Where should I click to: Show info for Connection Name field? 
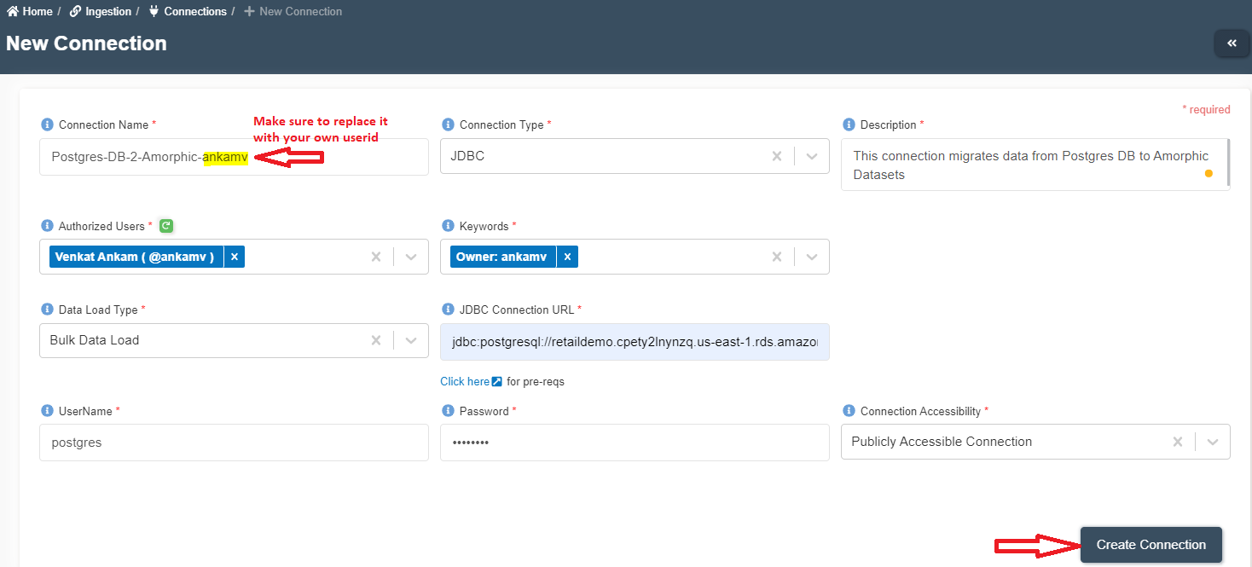click(x=48, y=124)
